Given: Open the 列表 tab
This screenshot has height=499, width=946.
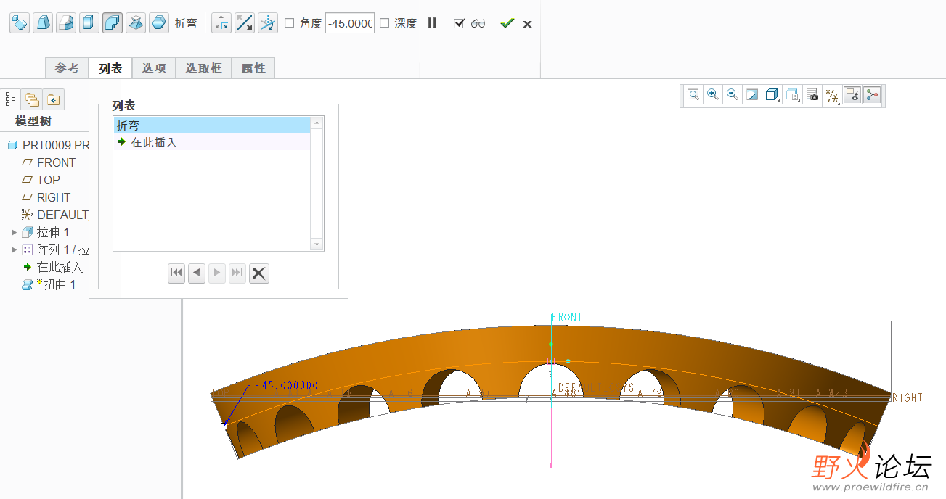Looking at the screenshot, I should [111, 68].
